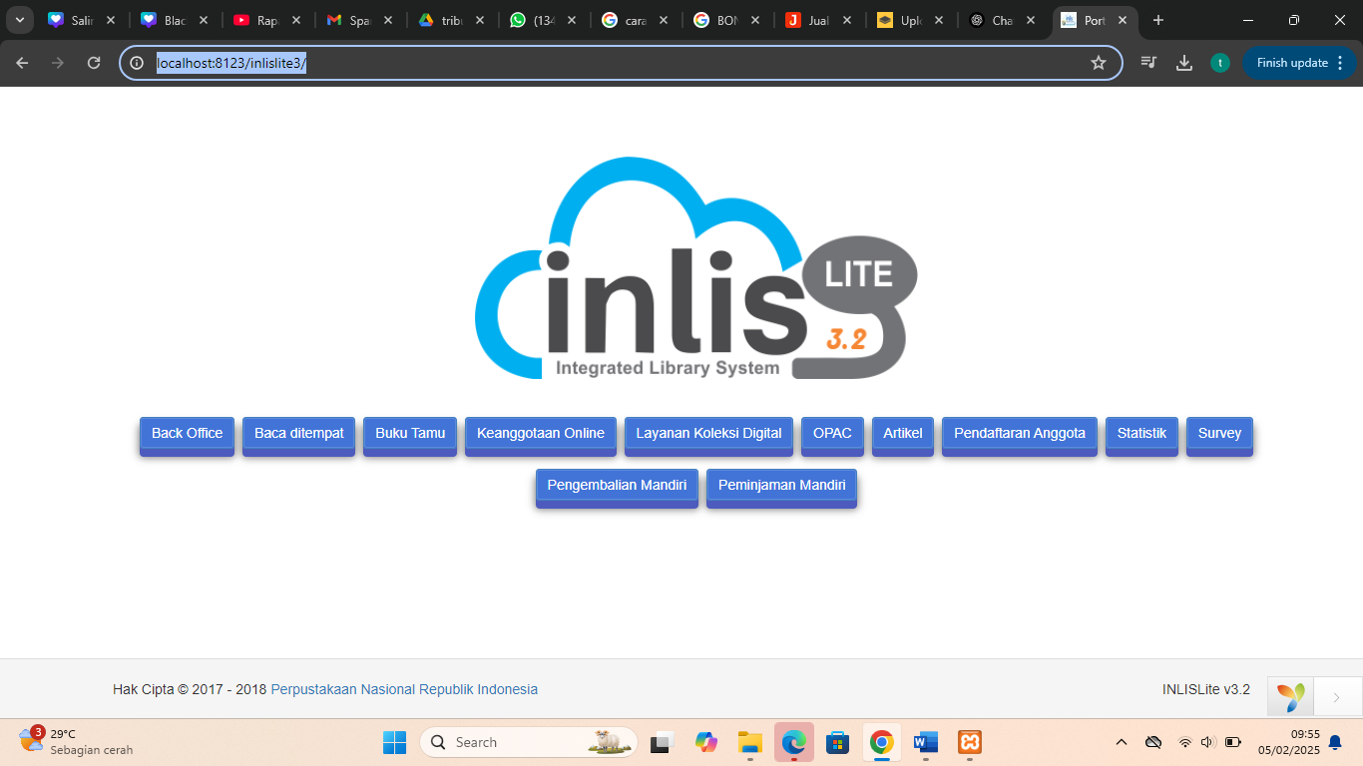1363x766 pixels.
Task: Open Microsoft Store from the taskbar
Action: click(838, 742)
